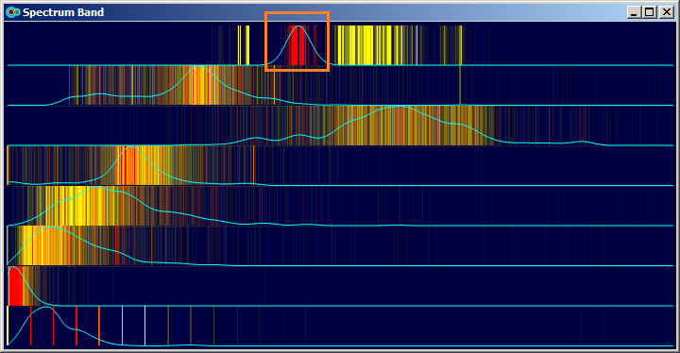The width and height of the screenshot is (680, 353).
Task: Minimize the Spectrum Band window
Action: point(634,12)
